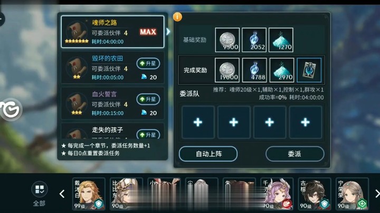Add partner to second dispatch slot
380x213 pixels.
pos(234,122)
